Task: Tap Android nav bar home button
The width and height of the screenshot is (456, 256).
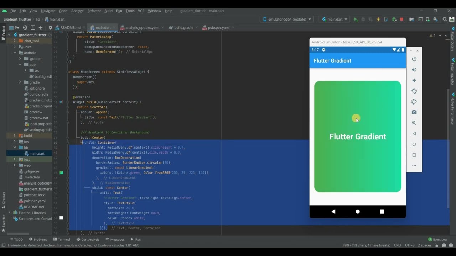Action: pos(358,212)
